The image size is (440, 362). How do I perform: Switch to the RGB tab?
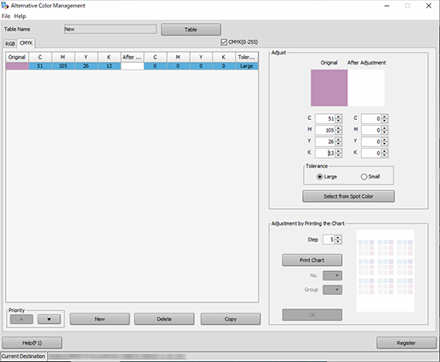tap(10, 44)
